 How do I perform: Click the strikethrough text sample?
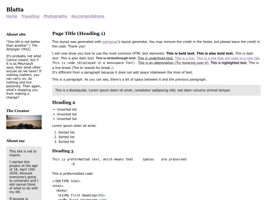point(116,58)
